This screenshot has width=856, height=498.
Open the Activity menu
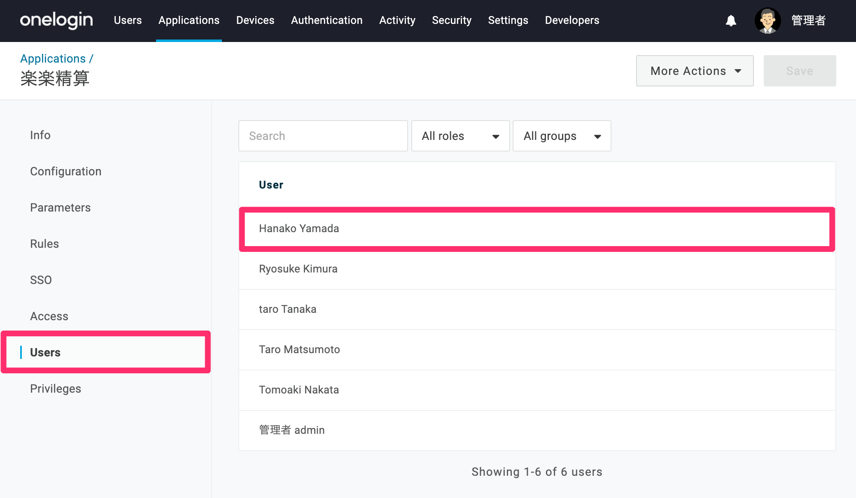tap(397, 20)
